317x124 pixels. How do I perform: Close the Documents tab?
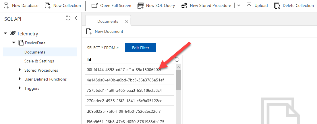127,22
